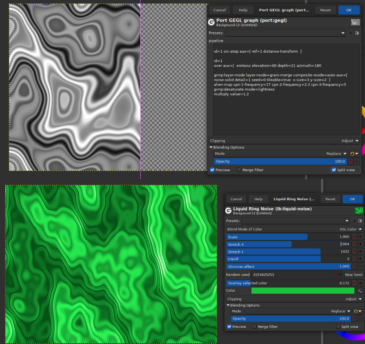Increase the Stretch X value
365x344 pixels.
point(360,244)
